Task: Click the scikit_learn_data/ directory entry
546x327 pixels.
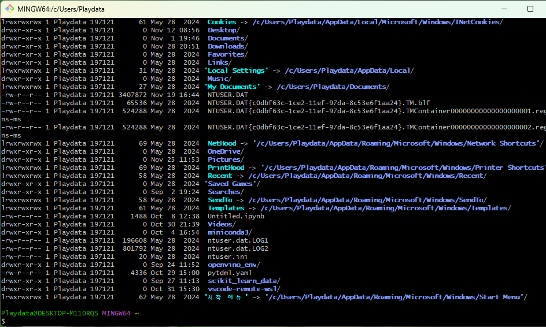Action: (244, 281)
